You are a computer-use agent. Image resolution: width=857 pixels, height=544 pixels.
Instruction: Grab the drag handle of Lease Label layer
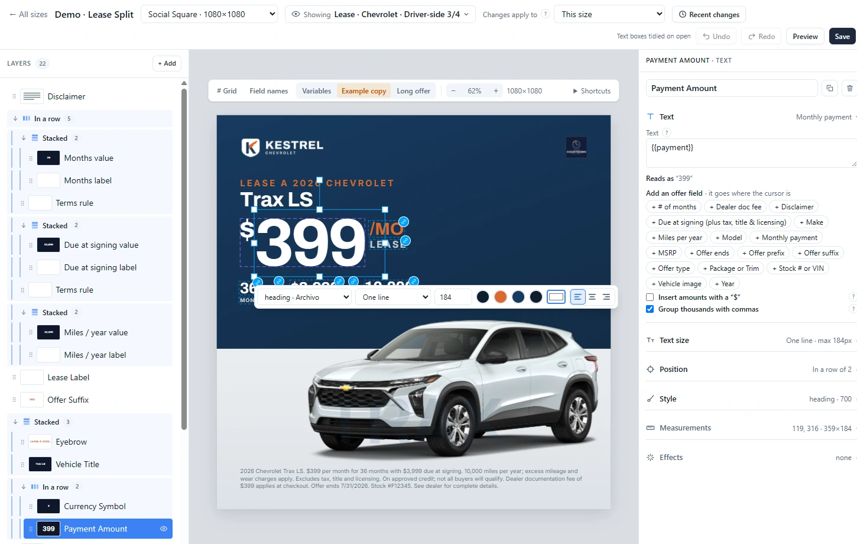click(14, 377)
